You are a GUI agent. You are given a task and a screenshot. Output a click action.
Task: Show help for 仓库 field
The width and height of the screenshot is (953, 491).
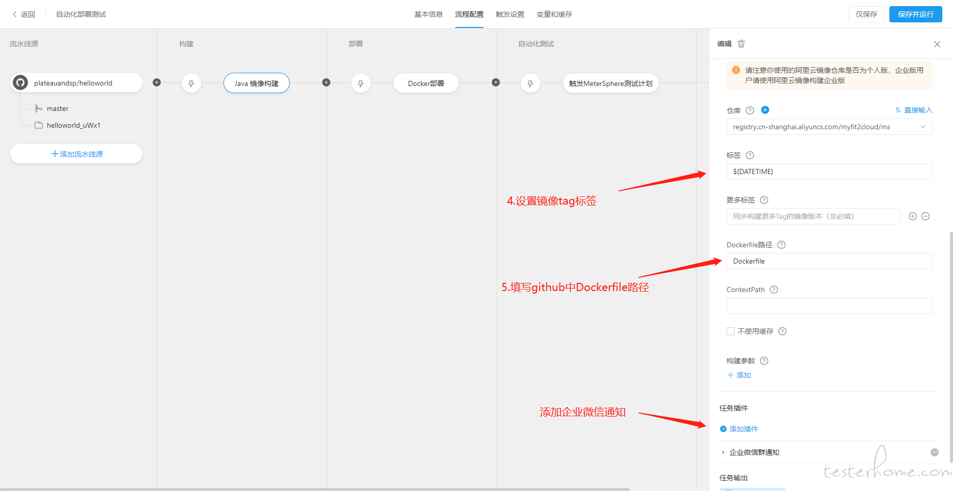[750, 110]
